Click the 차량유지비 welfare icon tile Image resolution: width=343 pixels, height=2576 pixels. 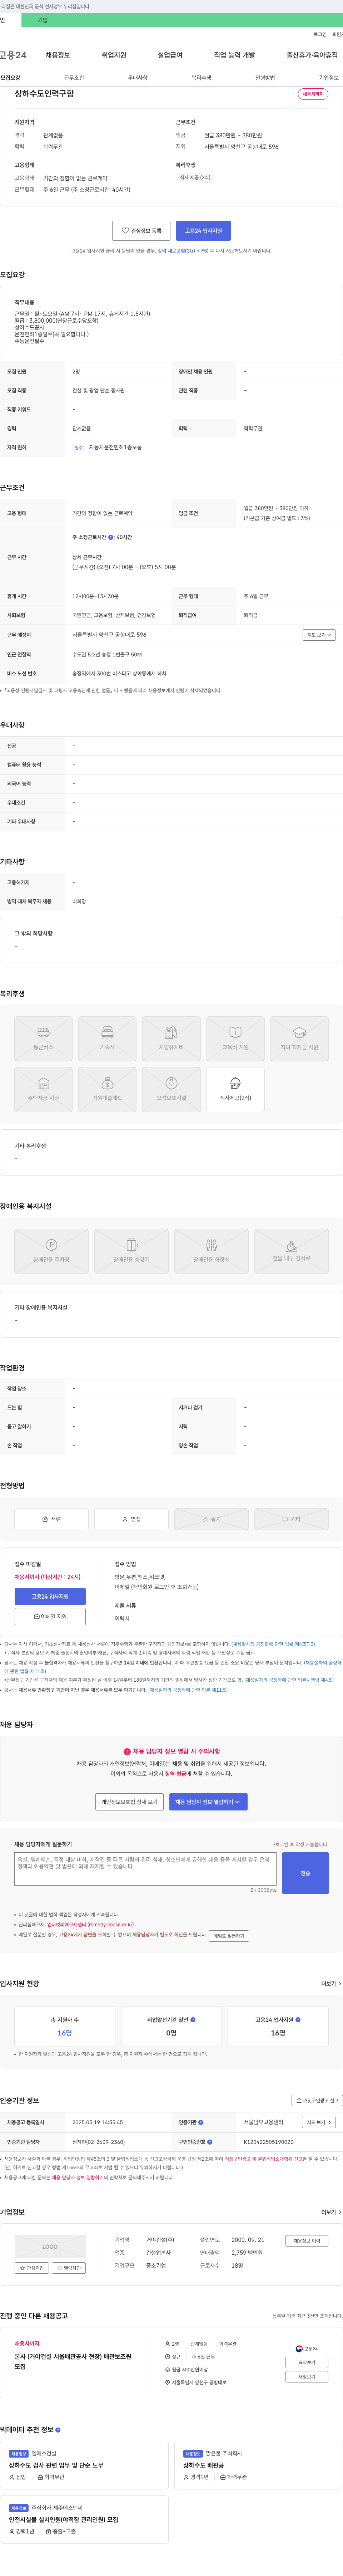click(x=171, y=1038)
